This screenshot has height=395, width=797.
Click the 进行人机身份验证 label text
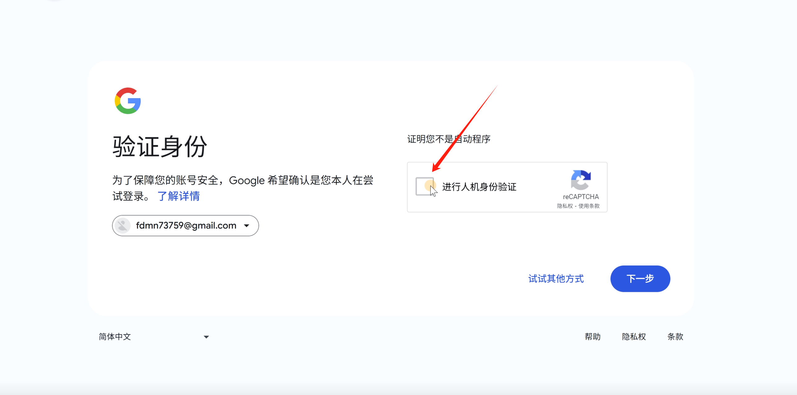click(x=479, y=187)
